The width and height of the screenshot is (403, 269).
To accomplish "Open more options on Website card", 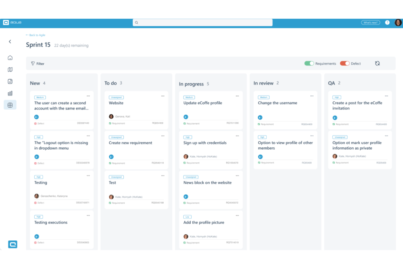I will click(x=163, y=96).
